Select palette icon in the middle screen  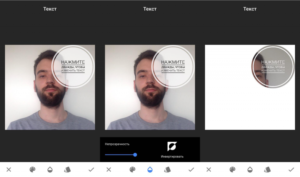click(132, 169)
